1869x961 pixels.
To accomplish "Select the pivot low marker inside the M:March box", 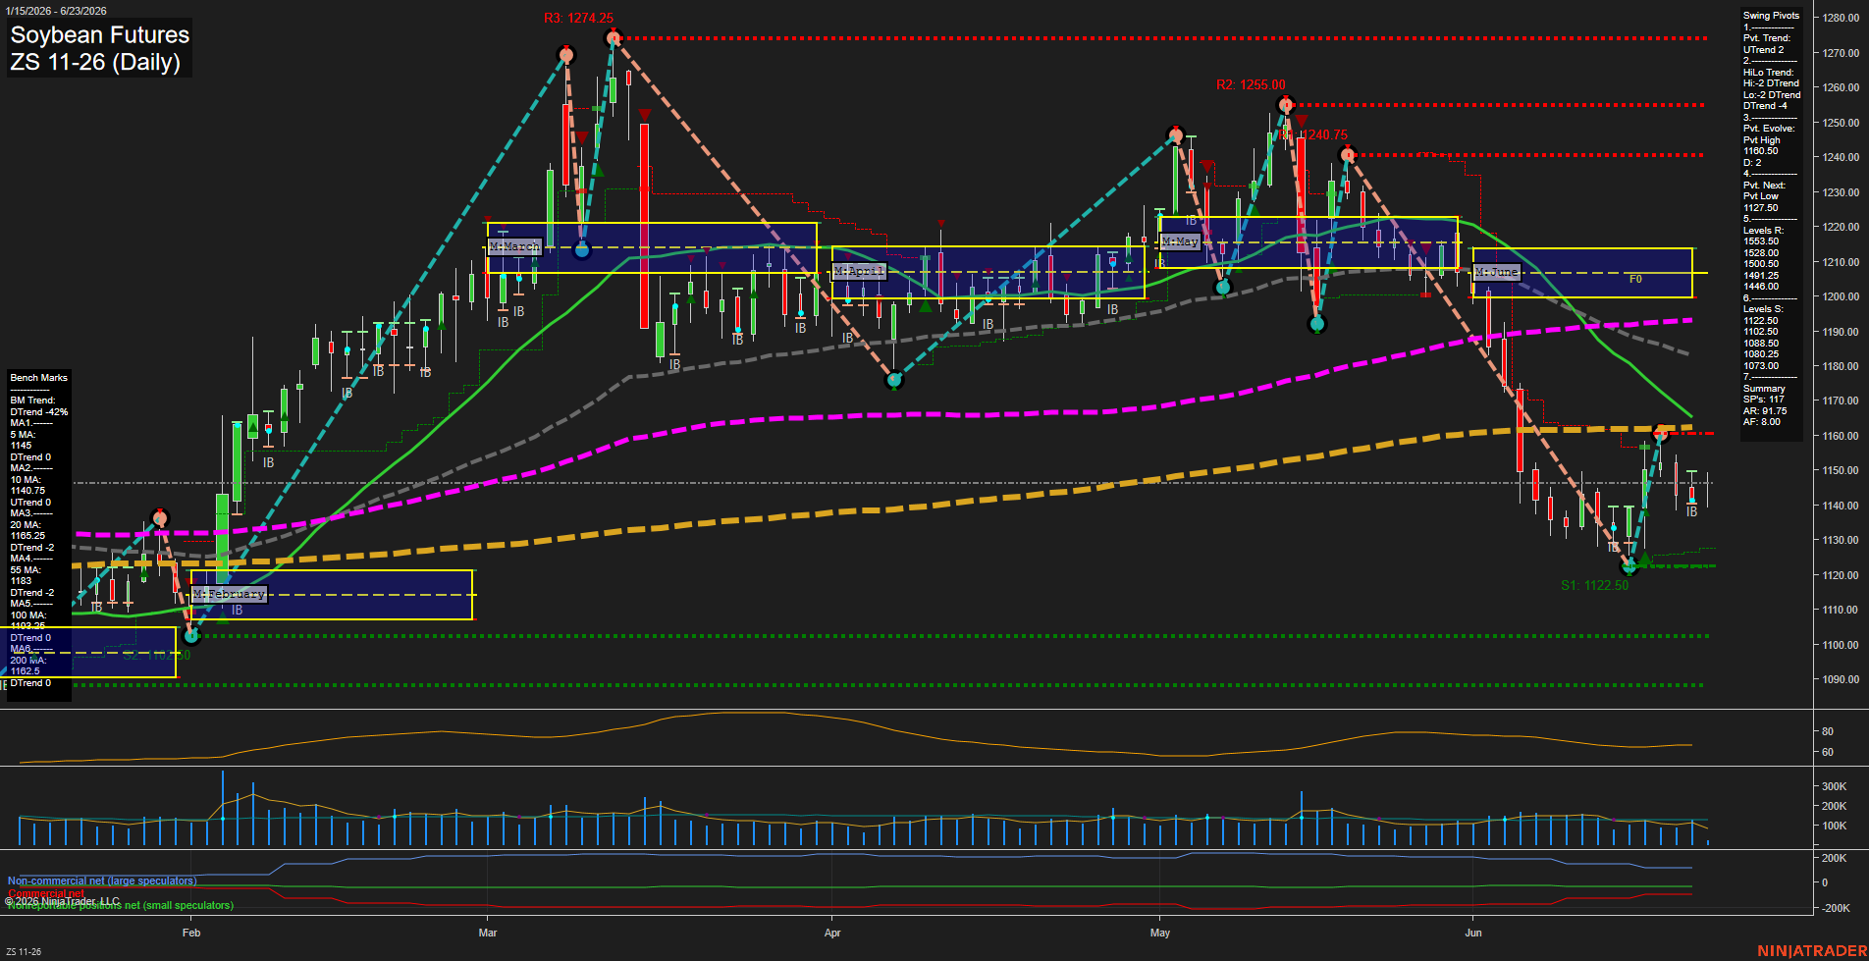I will pyautogui.click(x=581, y=250).
